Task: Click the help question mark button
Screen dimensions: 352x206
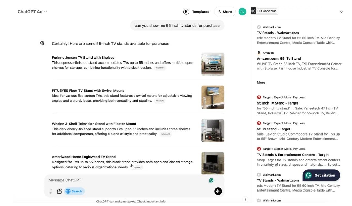Action: [245, 199]
